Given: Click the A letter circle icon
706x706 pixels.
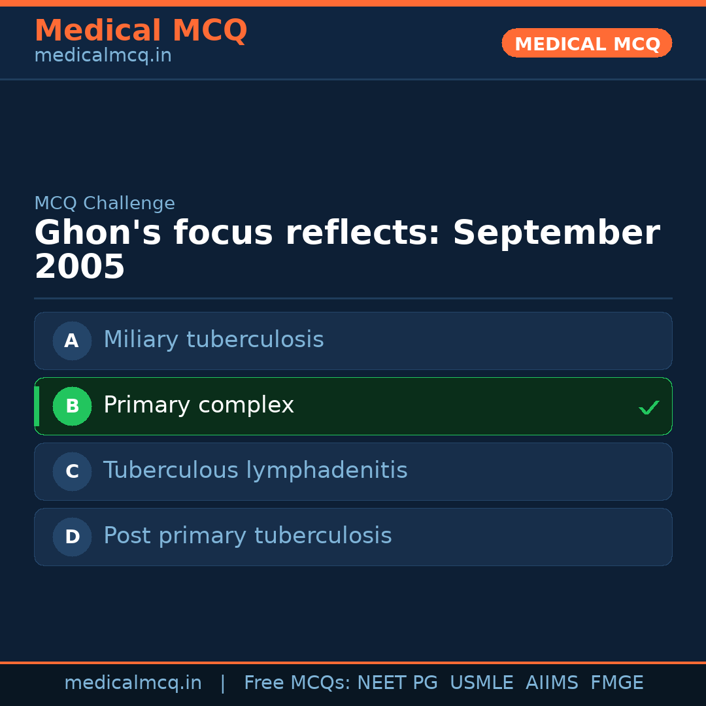Looking at the screenshot, I should [x=72, y=341].
